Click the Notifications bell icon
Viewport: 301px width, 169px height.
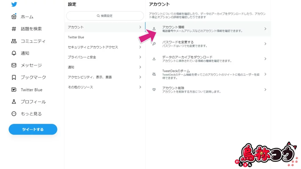tap(14, 53)
